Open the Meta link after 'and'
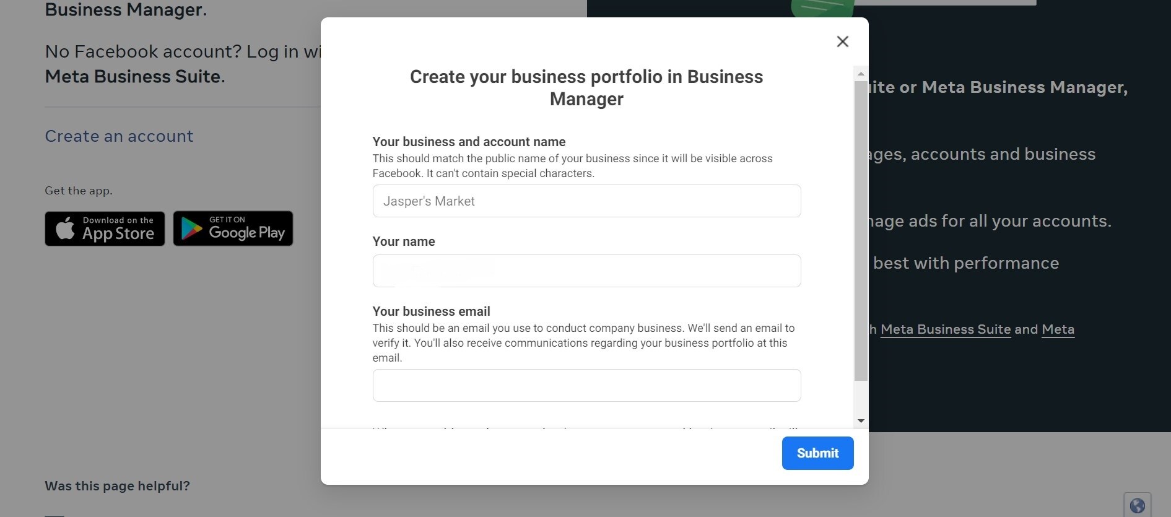Screen dimensions: 1171x517 (1058, 329)
